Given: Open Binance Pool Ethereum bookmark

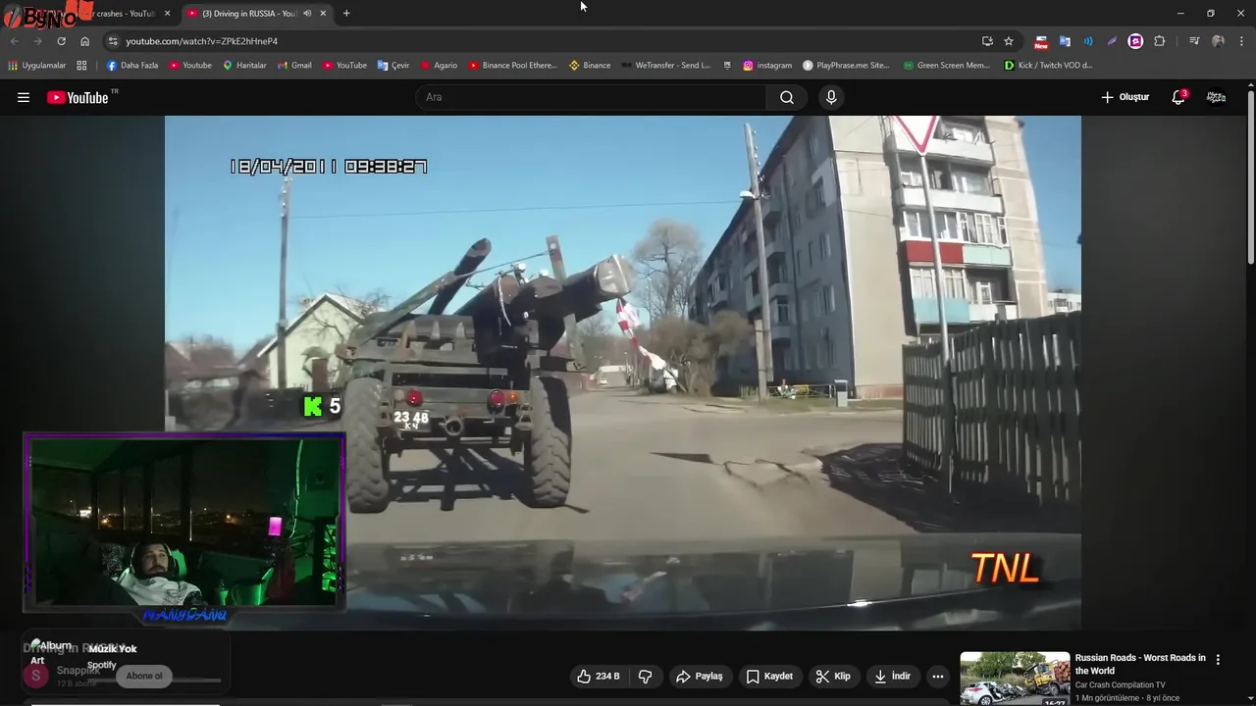Looking at the screenshot, I should pyautogui.click(x=512, y=66).
